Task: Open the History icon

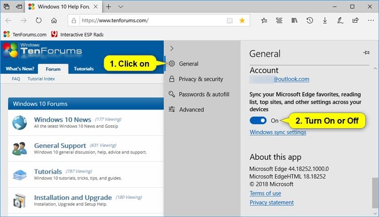Action: tap(310, 21)
